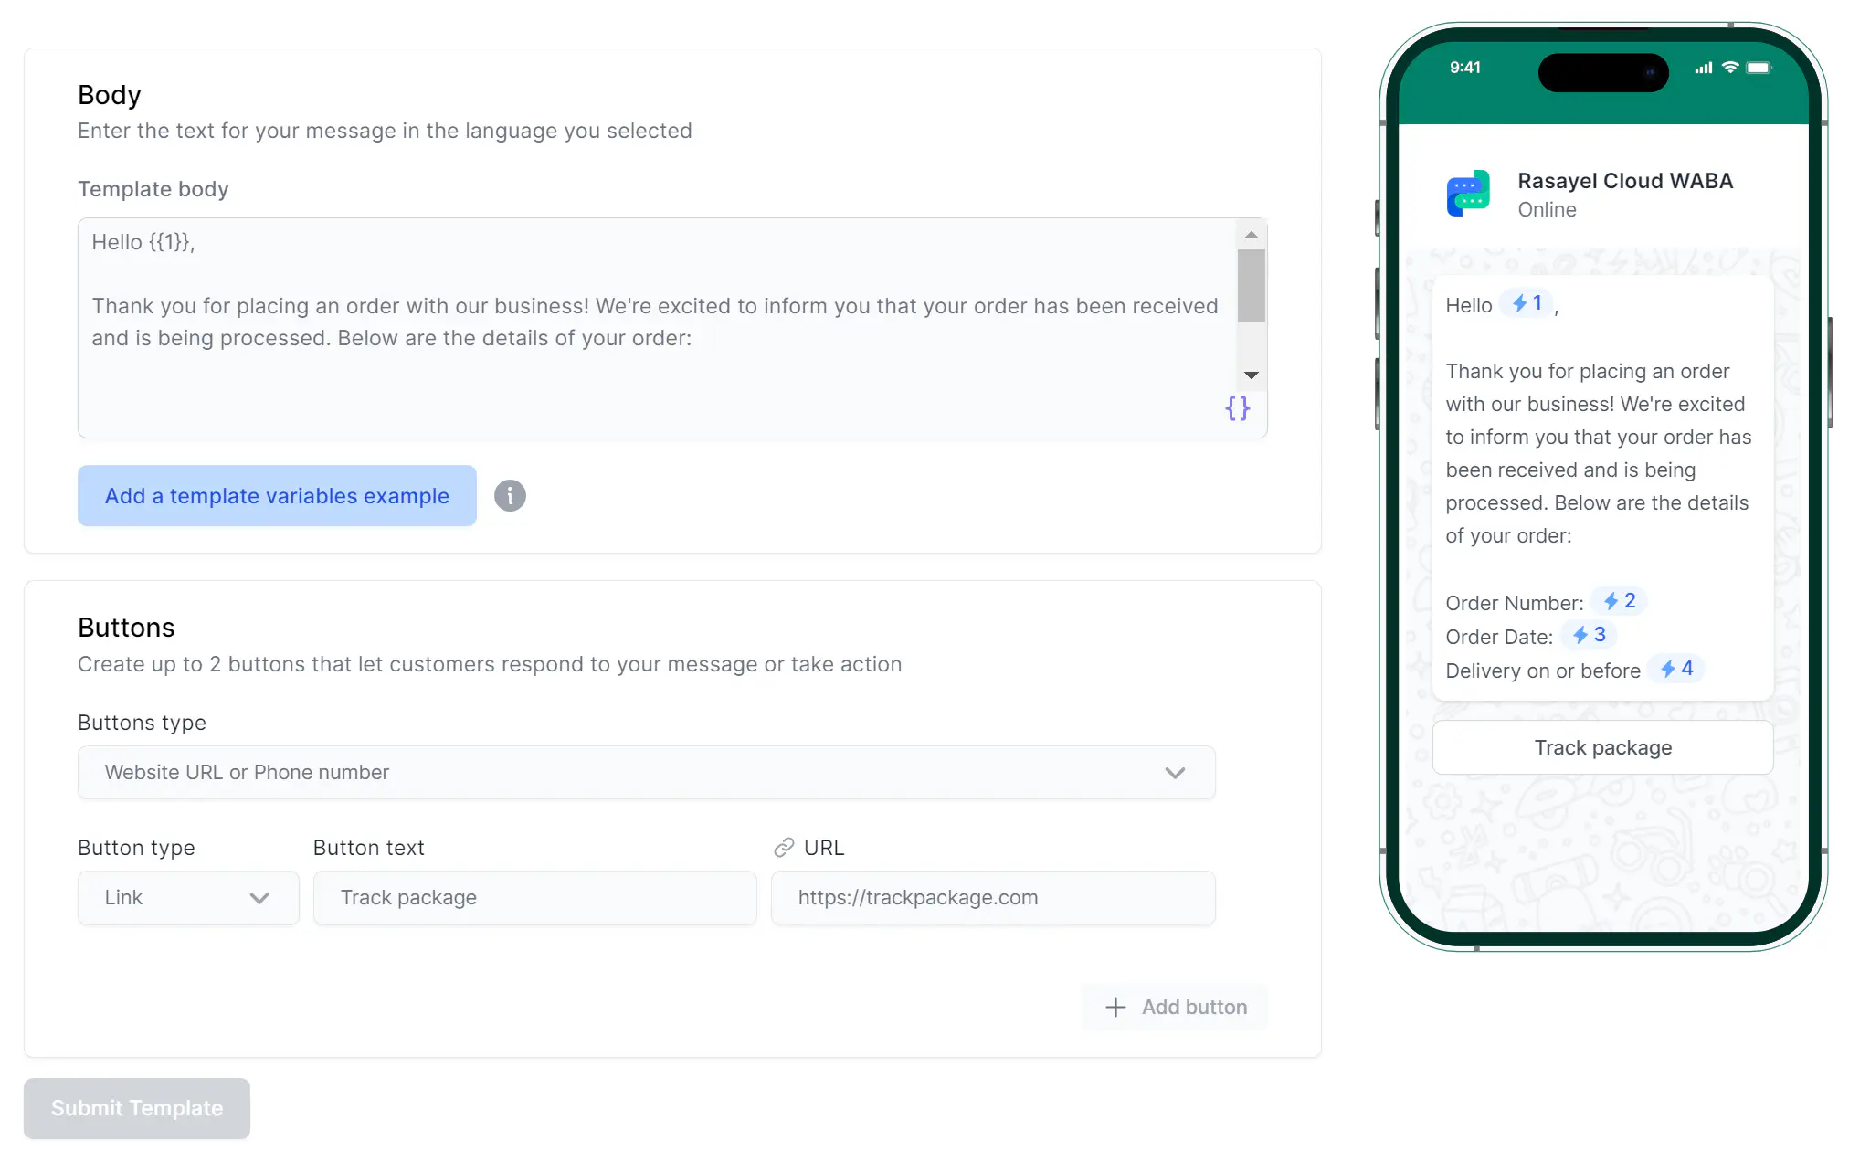Image resolution: width=1849 pixels, height=1162 pixels.
Task: Click the JSON/code editor icon in body
Action: (x=1237, y=408)
